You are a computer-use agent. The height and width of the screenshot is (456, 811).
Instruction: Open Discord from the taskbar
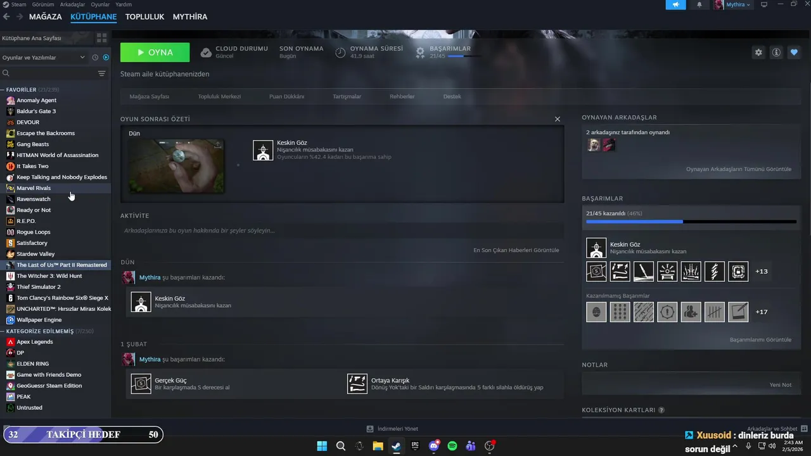pyautogui.click(x=434, y=446)
